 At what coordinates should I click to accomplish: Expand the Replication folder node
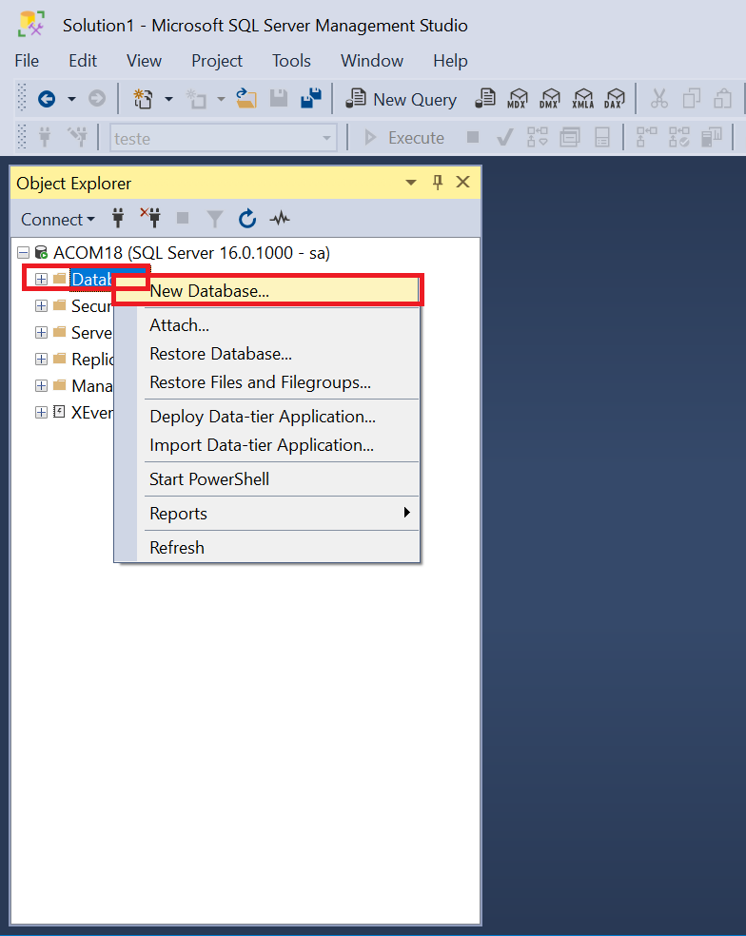pos(41,359)
